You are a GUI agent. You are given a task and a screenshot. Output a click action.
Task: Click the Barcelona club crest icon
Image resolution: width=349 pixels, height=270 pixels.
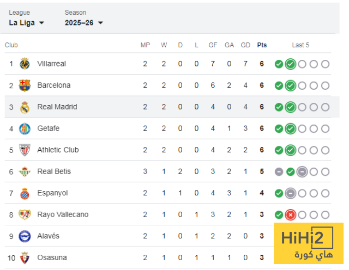[25, 85]
